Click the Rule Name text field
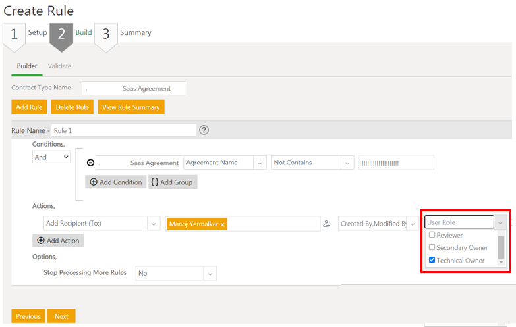 click(124, 130)
